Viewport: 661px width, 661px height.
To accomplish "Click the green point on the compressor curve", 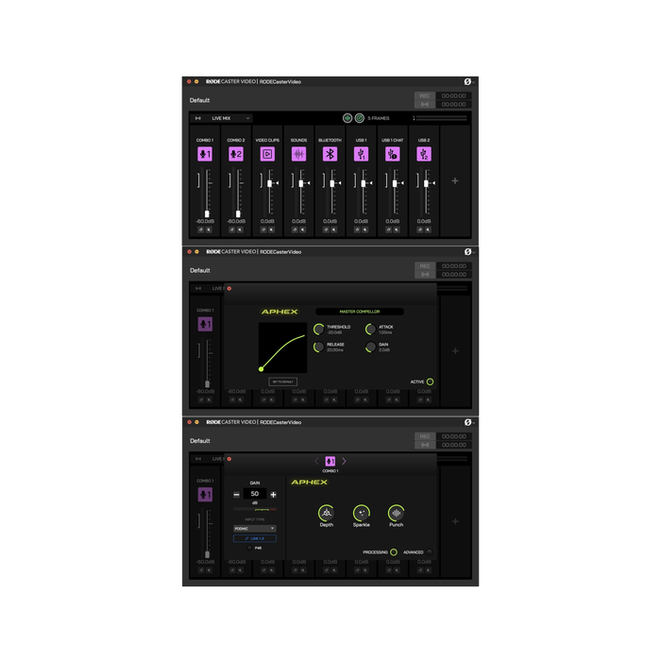I will point(261,369).
